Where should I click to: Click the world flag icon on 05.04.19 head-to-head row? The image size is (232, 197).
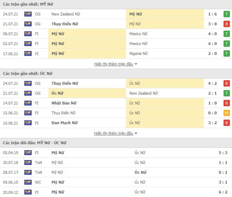pos(28,153)
